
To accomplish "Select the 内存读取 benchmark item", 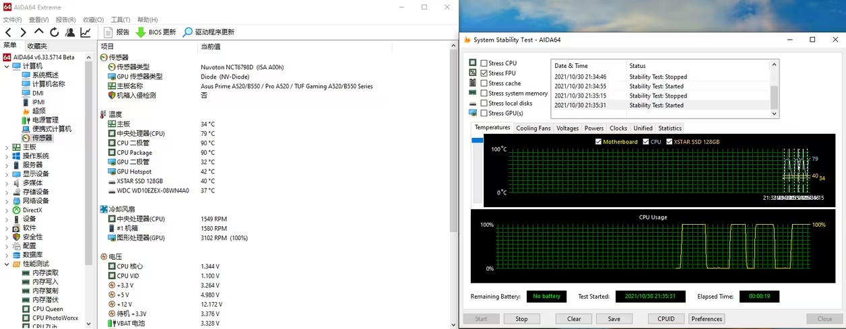I will [x=45, y=273].
